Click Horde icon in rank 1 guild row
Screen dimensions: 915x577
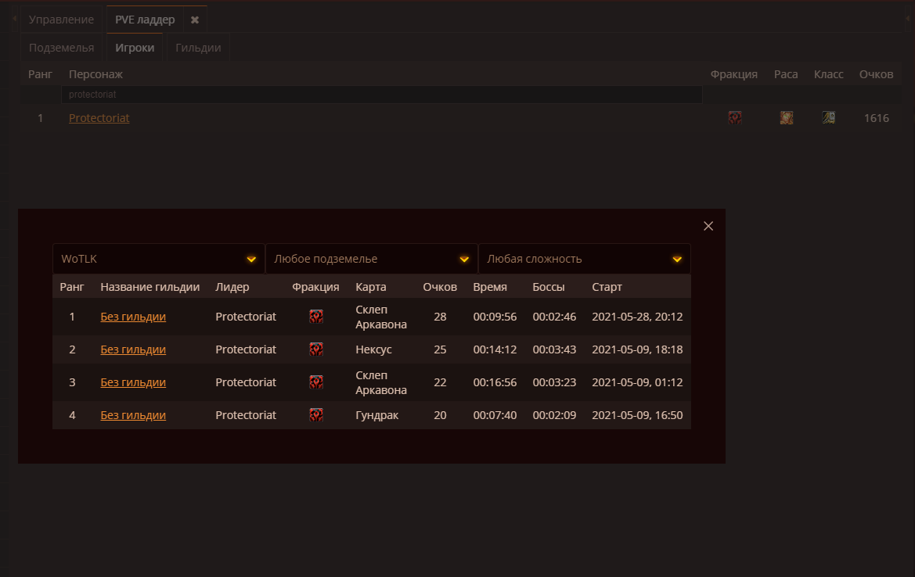click(x=315, y=317)
